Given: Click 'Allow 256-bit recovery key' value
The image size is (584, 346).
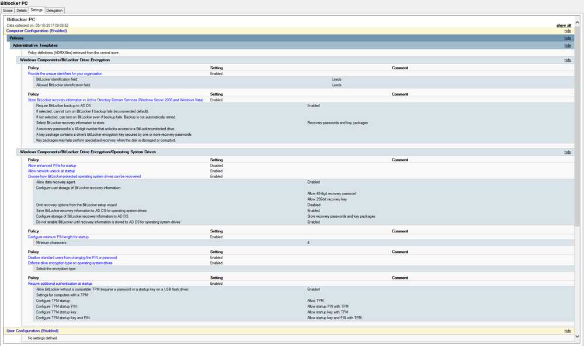Looking at the screenshot, I should (x=327, y=199).
